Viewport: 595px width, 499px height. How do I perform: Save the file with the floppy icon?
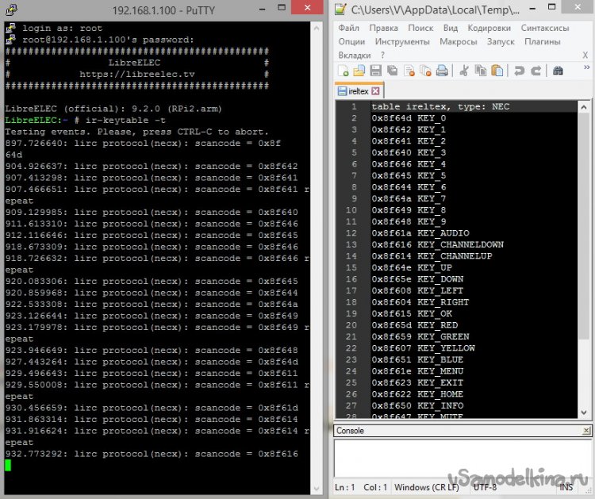[x=376, y=71]
